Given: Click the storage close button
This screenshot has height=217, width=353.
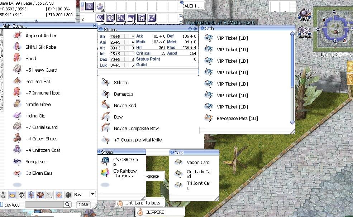Looking at the screenshot, I should click(x=83, y=204).
